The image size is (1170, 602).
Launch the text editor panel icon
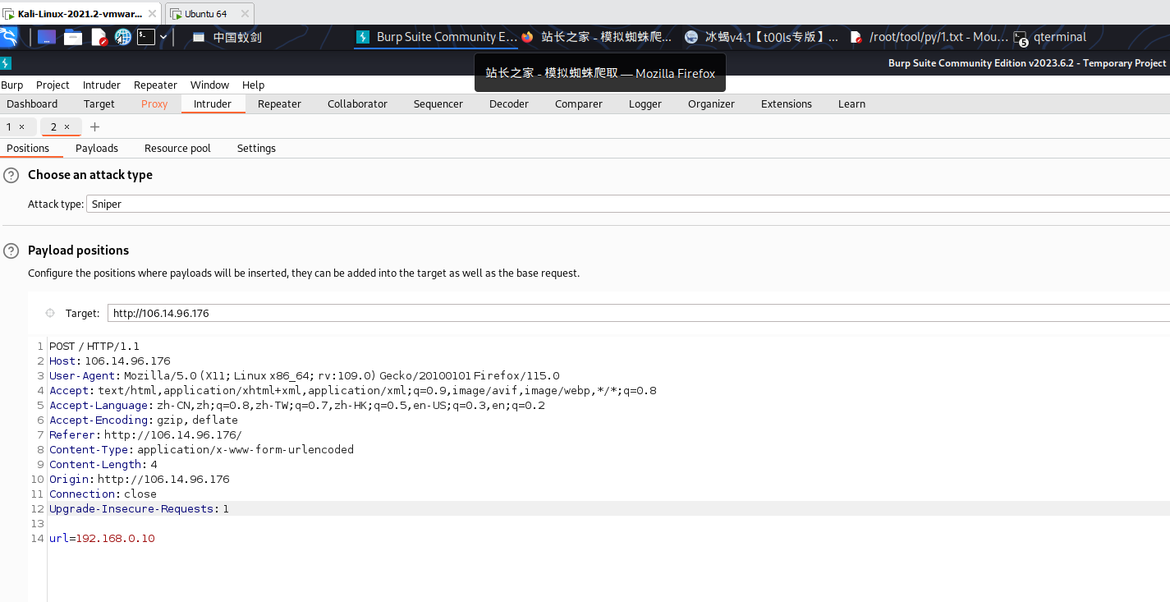coord(99,37)
